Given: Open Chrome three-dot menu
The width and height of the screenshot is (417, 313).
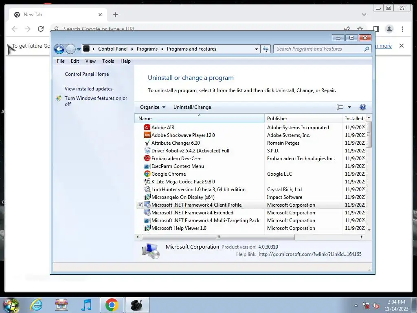Looking at the screenshot, I should [402, 29].
